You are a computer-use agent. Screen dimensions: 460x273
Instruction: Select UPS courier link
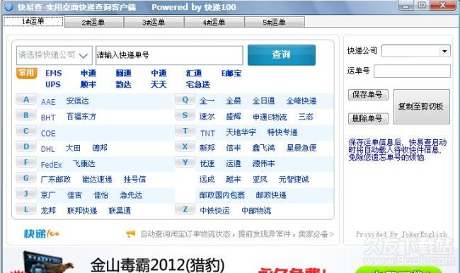pos(53,84)
